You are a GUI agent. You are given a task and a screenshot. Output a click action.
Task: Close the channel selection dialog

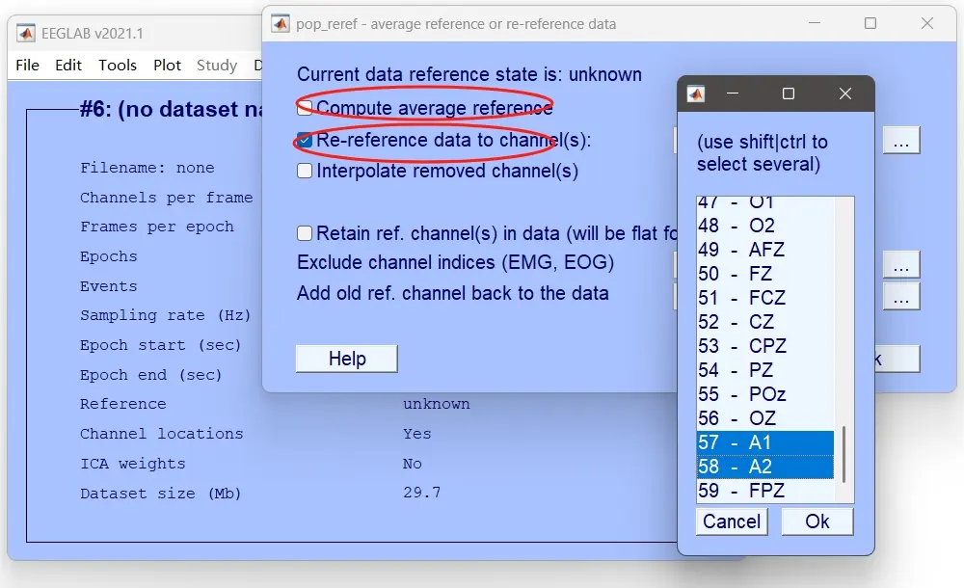pos(845,94)
